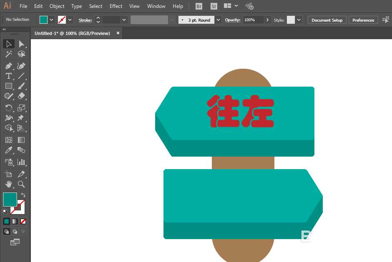
Task: Open the Br (Bridge) panel icon
Action: 199,6
